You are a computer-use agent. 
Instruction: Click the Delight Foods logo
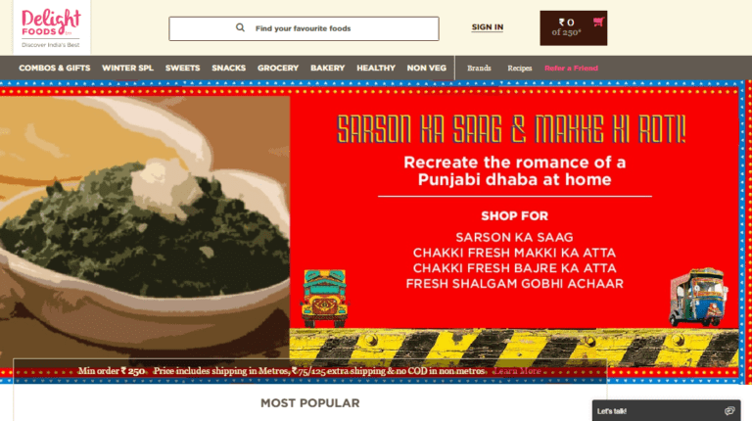pyautogui.click(x=51, y=27)
